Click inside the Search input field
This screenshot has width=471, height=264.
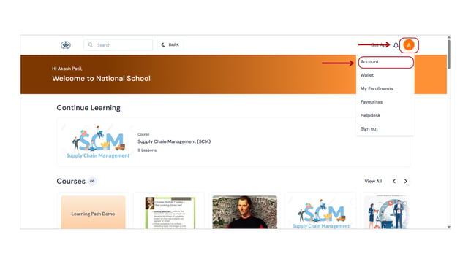(x=118, y=45)
